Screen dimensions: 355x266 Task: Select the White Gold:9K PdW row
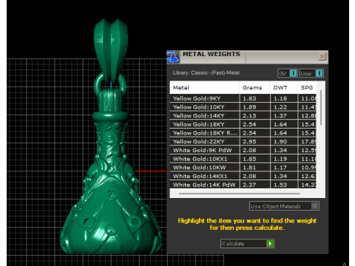243,150
